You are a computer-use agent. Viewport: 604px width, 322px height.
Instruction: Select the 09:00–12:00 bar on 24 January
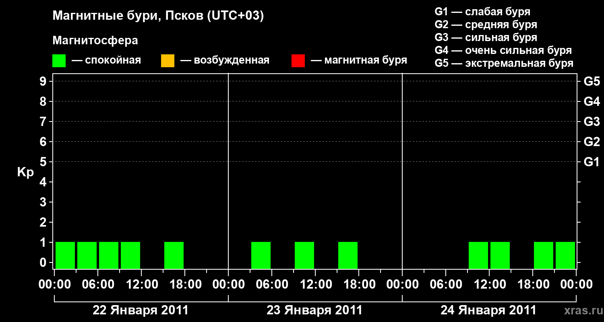(478, 255)
